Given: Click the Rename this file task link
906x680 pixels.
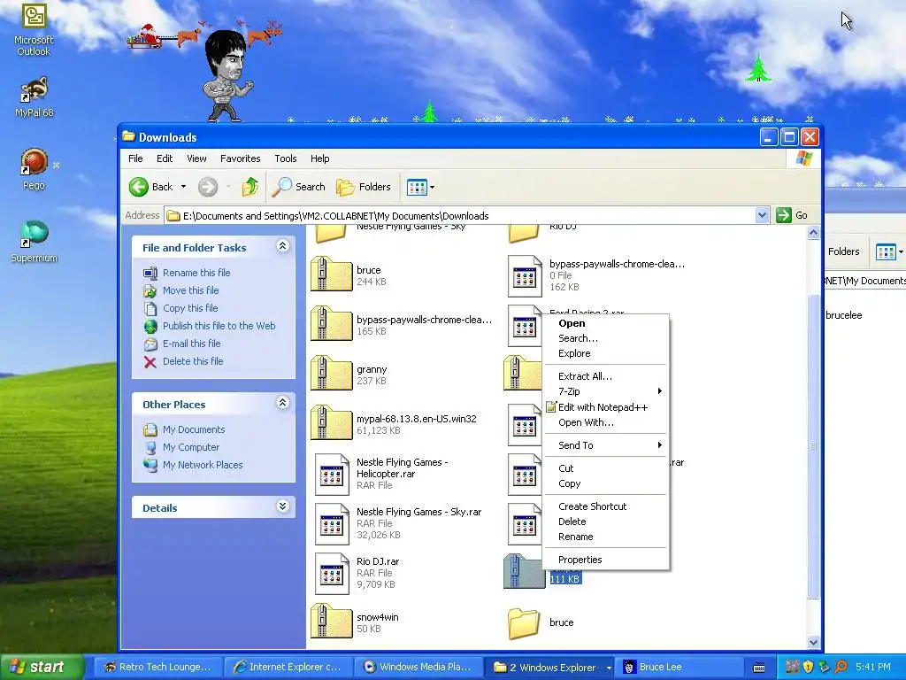Looking at the screenshot, I should (x=196, y=273).
